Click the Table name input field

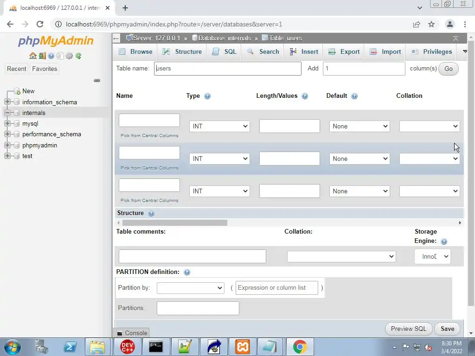click(227, 69)
